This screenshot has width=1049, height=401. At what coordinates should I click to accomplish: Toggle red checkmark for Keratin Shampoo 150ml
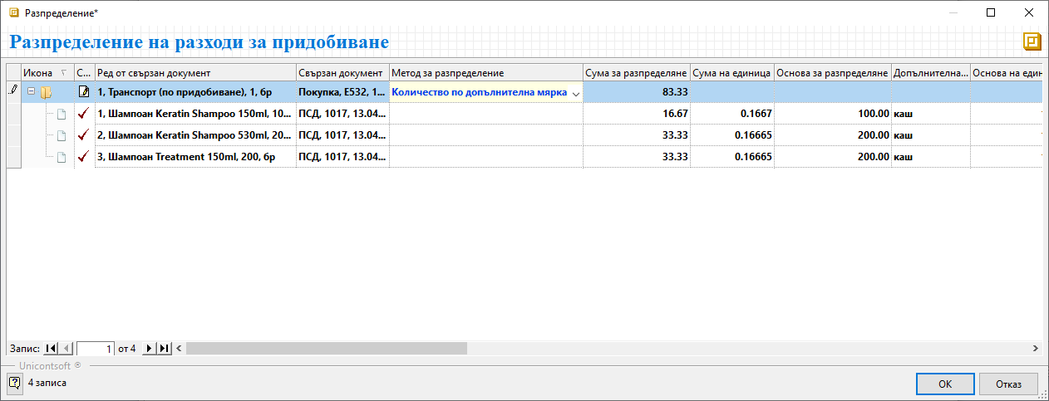[83, 114]
